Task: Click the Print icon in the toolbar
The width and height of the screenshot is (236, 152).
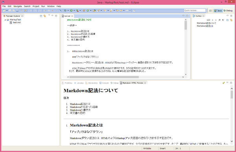Action: [17, 11]
